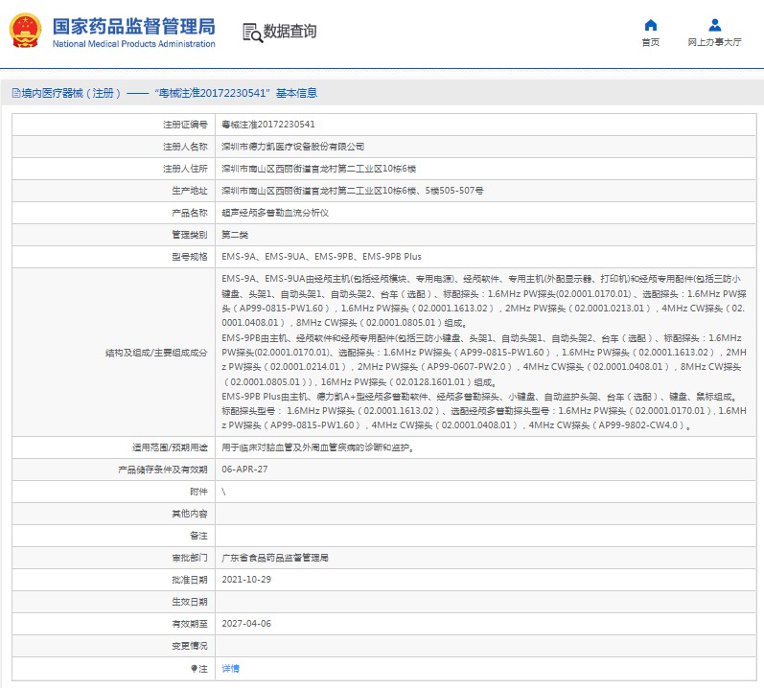The image size is (764, 688).
Task: Click the bullet icon beside 注
Action: coord(194,669)
